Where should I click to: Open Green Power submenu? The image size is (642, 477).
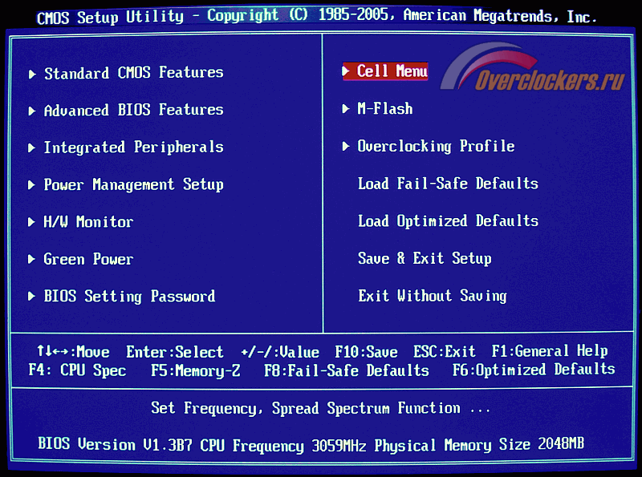[88, 259]
